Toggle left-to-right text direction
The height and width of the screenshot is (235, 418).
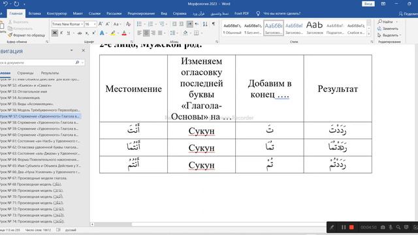(190, 24)
